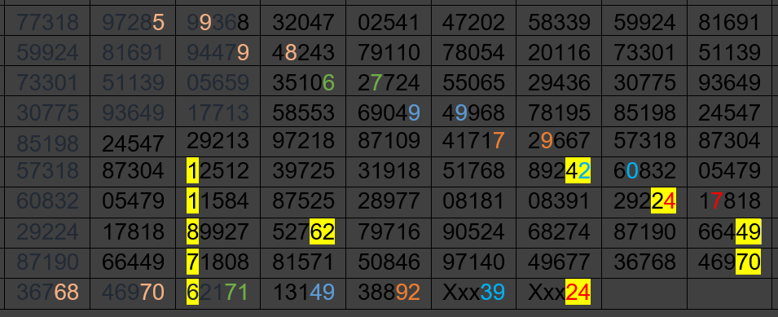Click cell 17818 with red 7
The width and height of the screenshot is (778, 317).
pyautogui.click(x=729, y=202)
